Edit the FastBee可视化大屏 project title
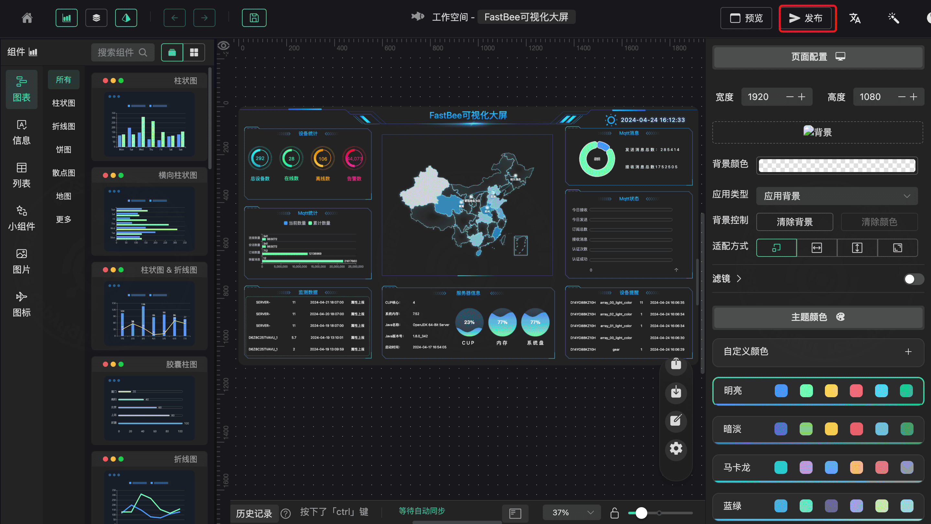This screenshot has width=931, height=524. coord(526,17)
